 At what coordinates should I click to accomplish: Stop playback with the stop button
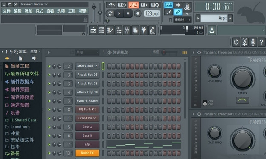point(128,13)
